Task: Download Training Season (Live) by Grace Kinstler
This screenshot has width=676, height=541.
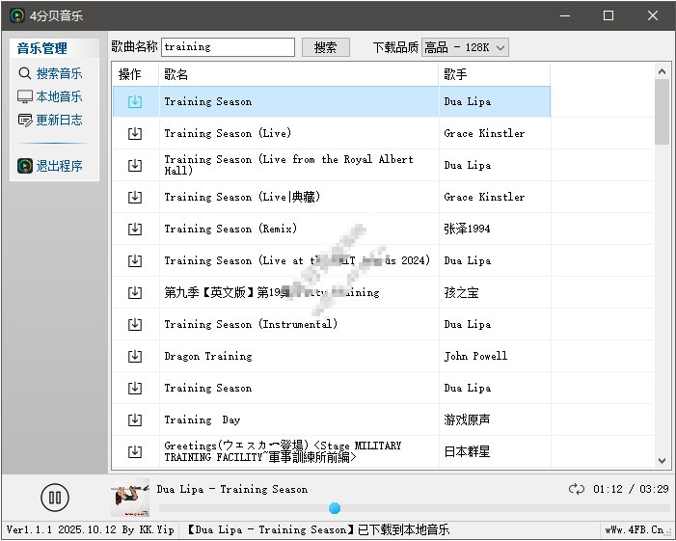Action: [x=135, y=134]
